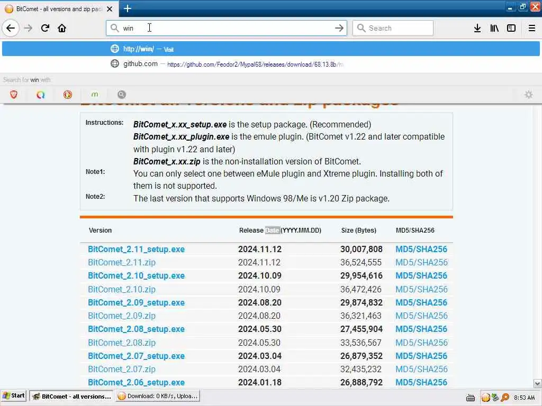Search with the Brave engine icon

click(13, 95)
